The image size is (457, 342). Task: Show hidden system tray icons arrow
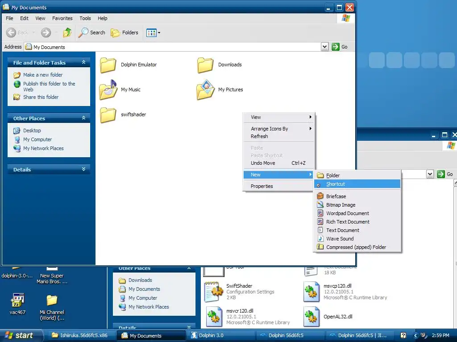click(x=415, y=336)
